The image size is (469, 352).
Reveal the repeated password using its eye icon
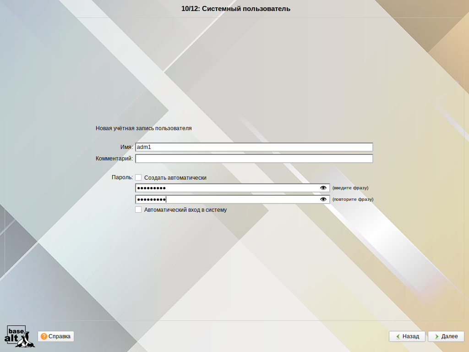coord(323,199)
